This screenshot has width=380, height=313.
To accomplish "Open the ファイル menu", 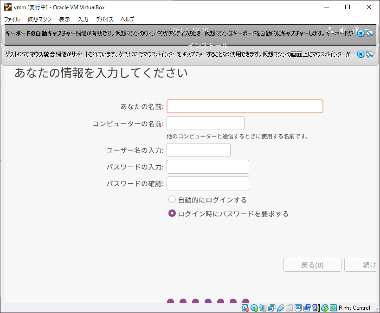I will coord(12,19).
